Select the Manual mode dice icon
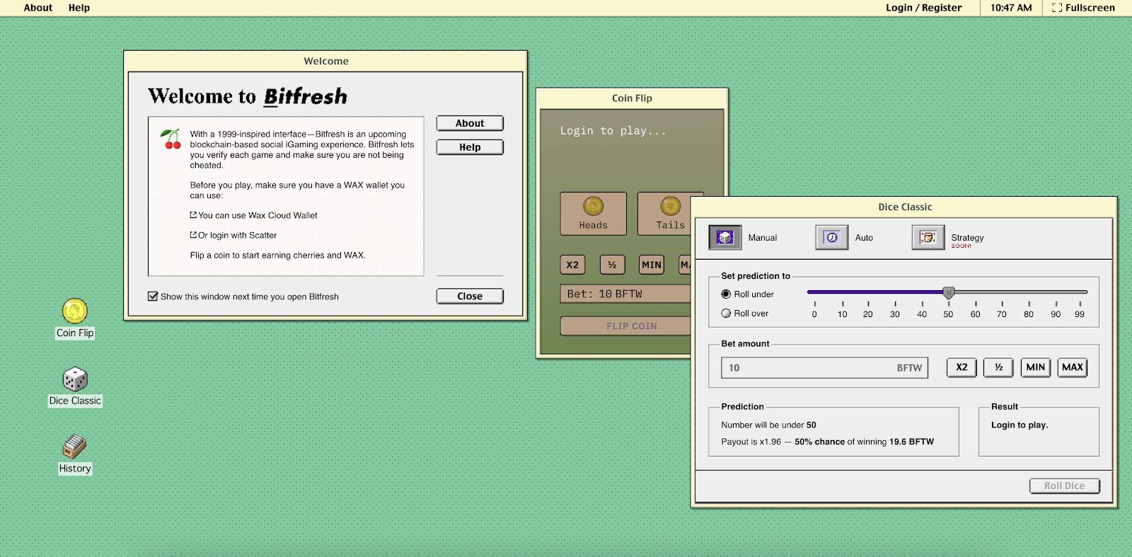The height and width of the screenshot is (557, 1132). click(x=725, y=237)
